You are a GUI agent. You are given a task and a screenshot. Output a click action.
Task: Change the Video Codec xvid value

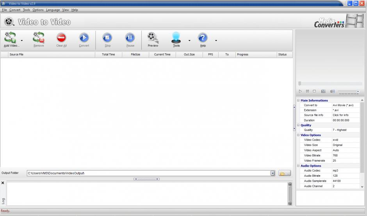(346, 140)
